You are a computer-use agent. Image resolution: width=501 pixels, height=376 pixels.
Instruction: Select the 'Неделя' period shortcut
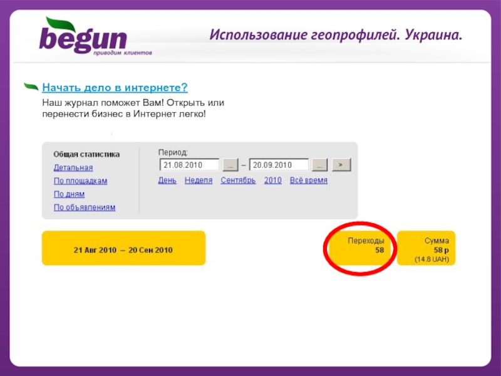(x=199, y=180)
